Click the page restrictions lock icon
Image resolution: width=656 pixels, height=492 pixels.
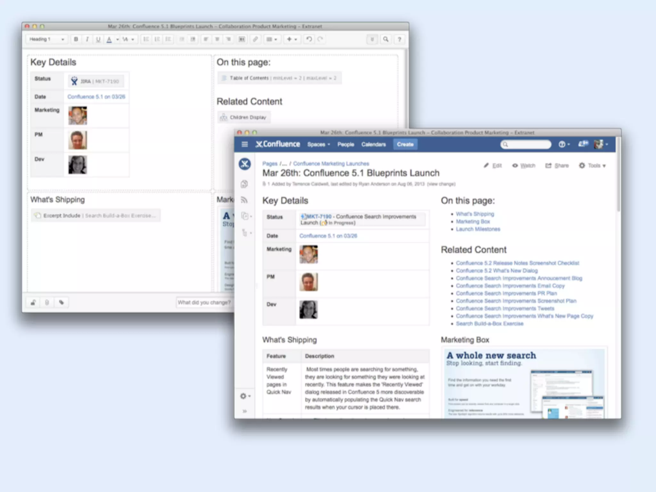coord(33,302)
